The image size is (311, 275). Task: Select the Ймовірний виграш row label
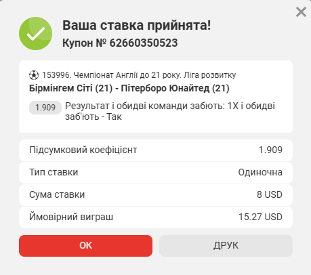click(x=71, y=217)
